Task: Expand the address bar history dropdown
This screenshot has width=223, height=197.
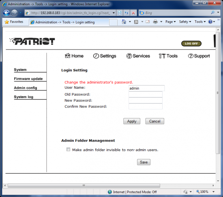Action: click(114, 13)
